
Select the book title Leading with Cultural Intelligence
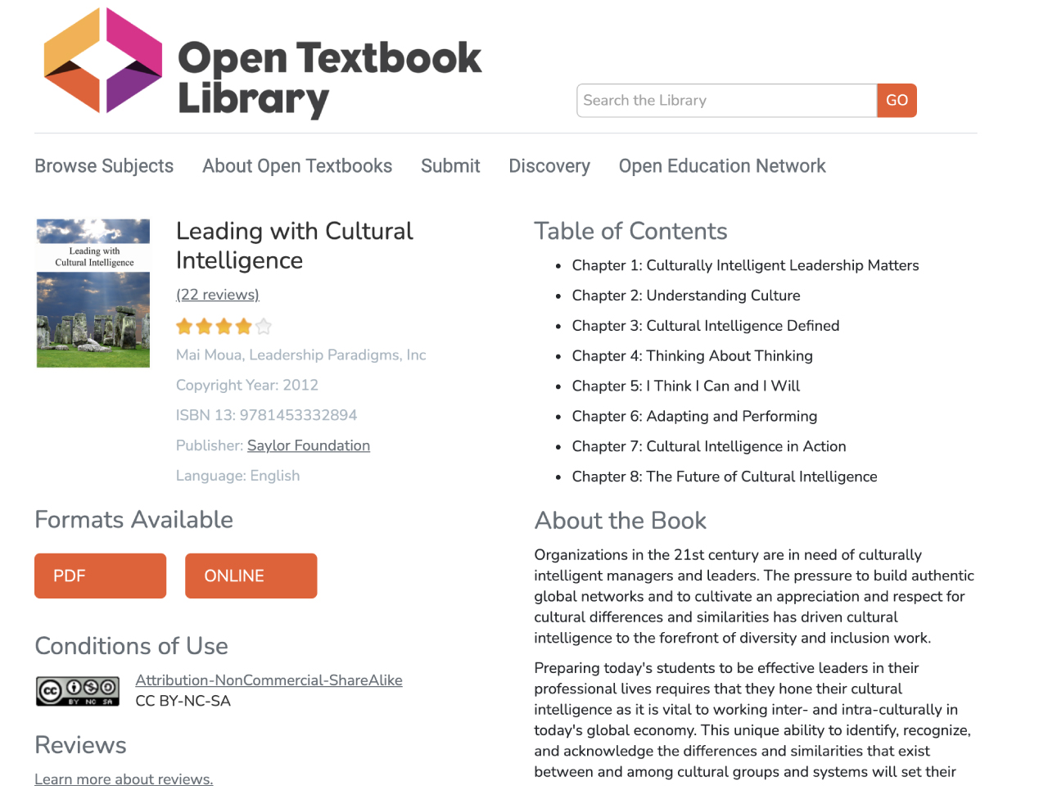pos(295,246)
